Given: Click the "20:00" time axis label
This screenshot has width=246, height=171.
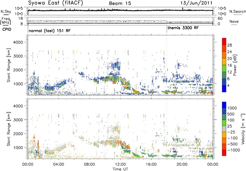Looking at the screenshot, I should [x=182, y=164].
